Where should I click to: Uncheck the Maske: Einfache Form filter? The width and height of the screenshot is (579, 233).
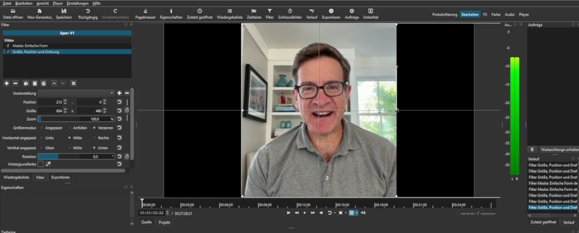point(8,46)
